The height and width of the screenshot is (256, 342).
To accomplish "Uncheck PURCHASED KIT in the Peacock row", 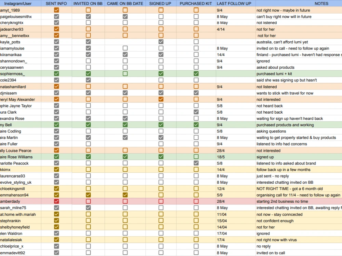I will 196,163.
